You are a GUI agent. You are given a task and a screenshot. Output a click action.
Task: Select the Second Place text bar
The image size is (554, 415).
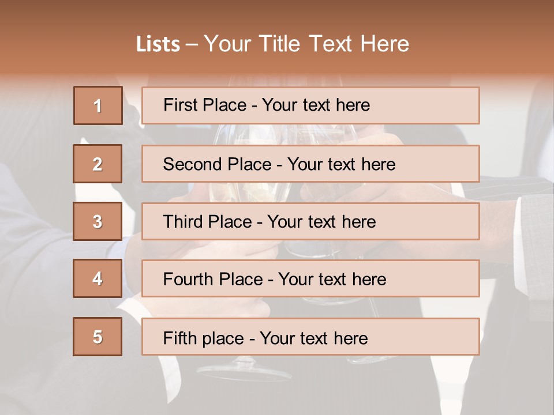pos(310,164)
